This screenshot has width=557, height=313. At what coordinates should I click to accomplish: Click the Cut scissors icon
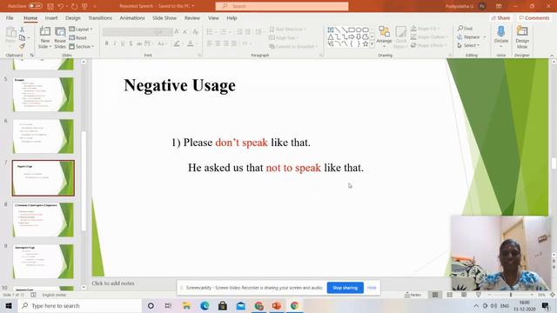pyautogui.click(x=22, y=30)
